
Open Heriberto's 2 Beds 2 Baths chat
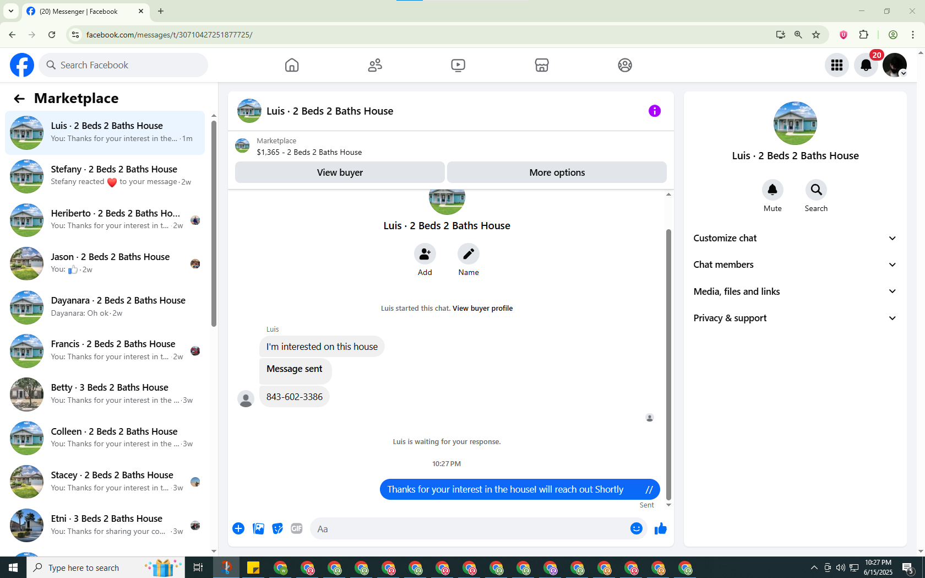(x=105, y=220)
